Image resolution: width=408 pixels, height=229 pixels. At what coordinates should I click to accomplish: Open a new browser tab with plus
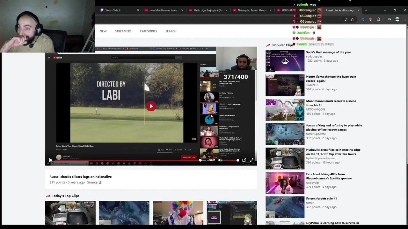tap(366, 10)
